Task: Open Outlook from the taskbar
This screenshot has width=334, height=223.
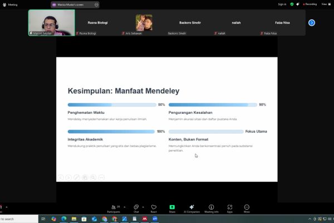Action: pyautogui.click(x=94, y=219)
